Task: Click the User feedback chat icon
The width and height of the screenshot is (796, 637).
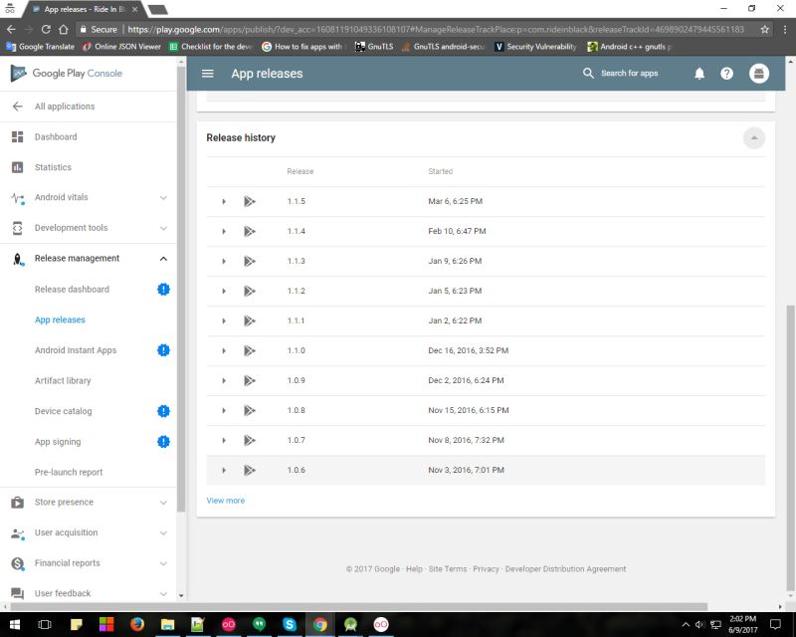Action: 17,593
